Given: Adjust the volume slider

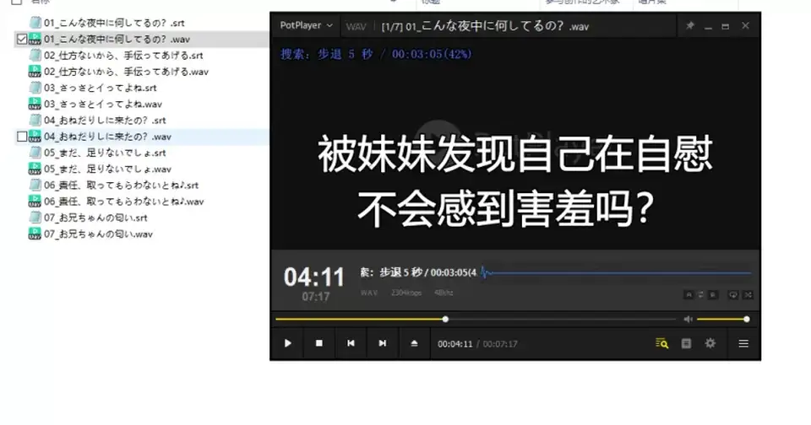Looking at the screenshot, I should [x=722, y=319].
